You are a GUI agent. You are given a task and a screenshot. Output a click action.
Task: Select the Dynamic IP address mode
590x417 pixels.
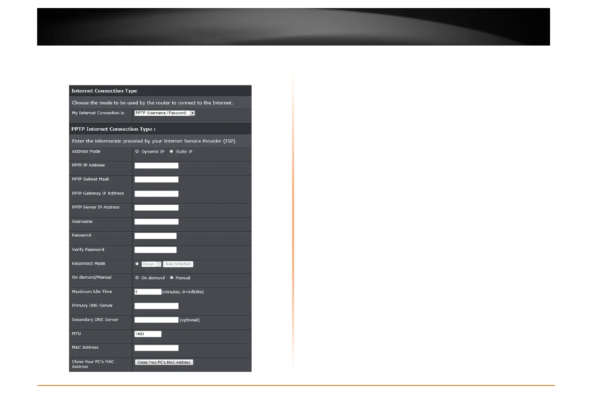137,151
